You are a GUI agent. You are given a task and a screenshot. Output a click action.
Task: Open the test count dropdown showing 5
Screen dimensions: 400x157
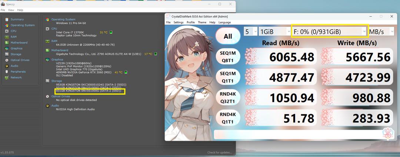pos(251,31)
